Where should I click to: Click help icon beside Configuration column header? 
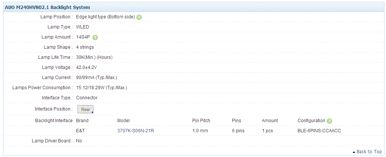pyautogui.click(x=330, y=121)
